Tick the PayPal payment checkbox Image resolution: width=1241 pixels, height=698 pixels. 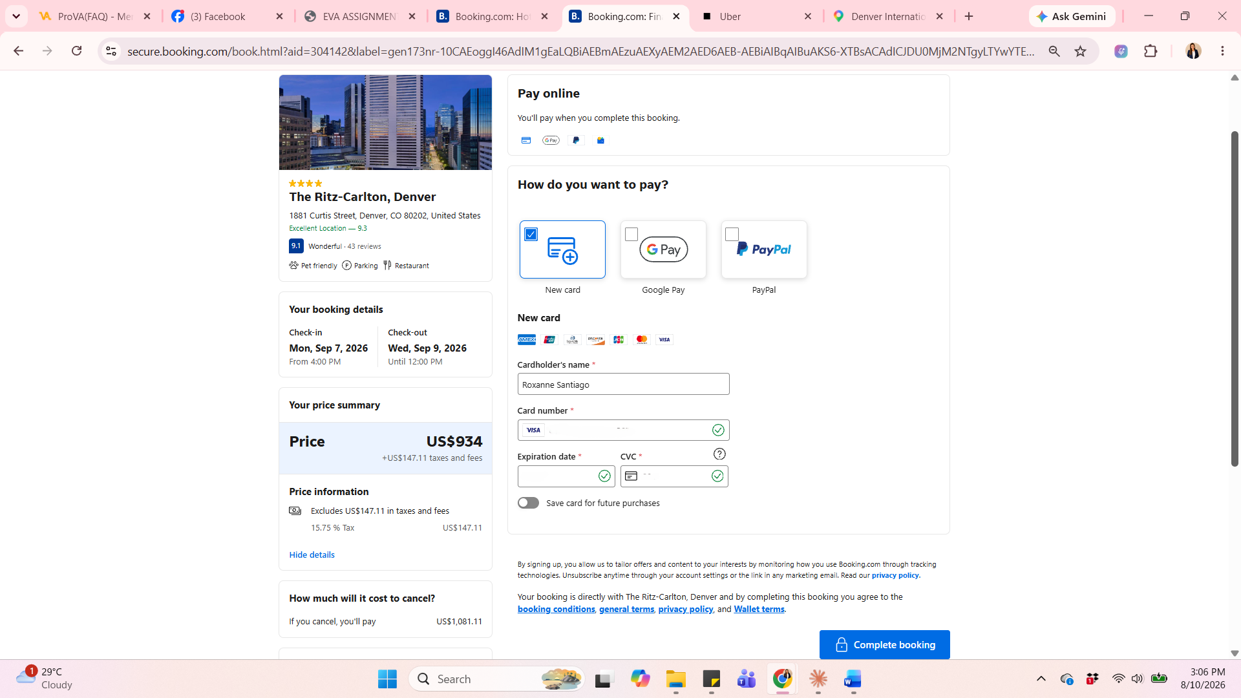pyautogui.click(x=732, y=234)
